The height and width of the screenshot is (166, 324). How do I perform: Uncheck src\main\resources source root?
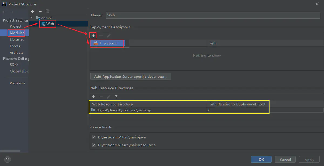pos(94,145)
